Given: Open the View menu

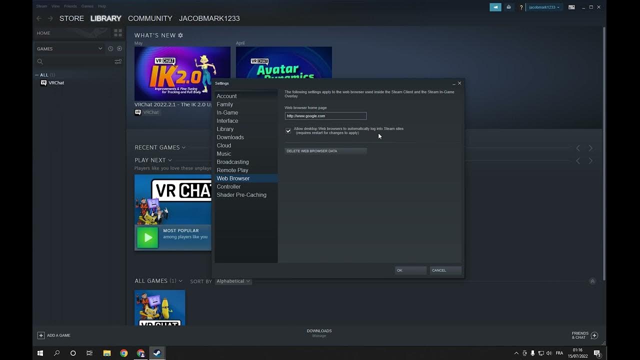Looking at the screenshot, I should click(x=55, y=6).
